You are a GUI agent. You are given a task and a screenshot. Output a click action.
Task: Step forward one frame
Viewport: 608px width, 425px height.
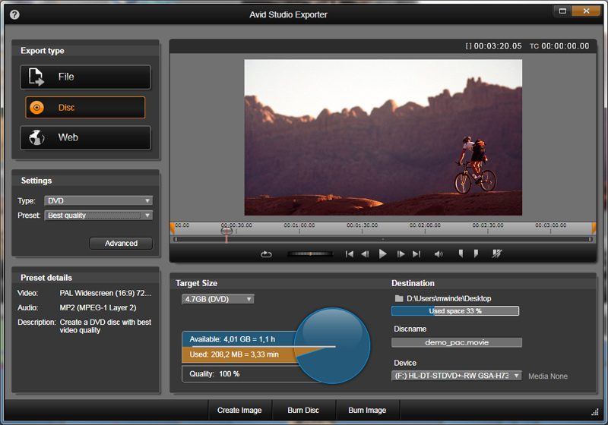401,254
